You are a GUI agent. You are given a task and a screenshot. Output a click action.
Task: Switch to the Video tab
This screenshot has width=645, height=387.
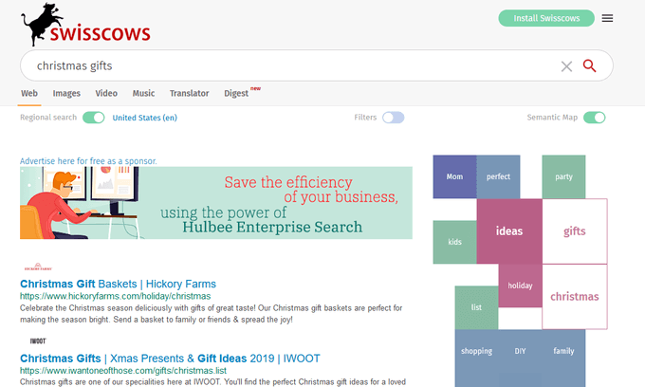click(106, 93)
